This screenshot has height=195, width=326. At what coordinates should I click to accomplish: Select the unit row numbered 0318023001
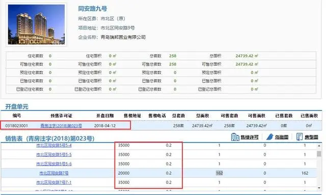pyautogui.click(x=161, y=126)
